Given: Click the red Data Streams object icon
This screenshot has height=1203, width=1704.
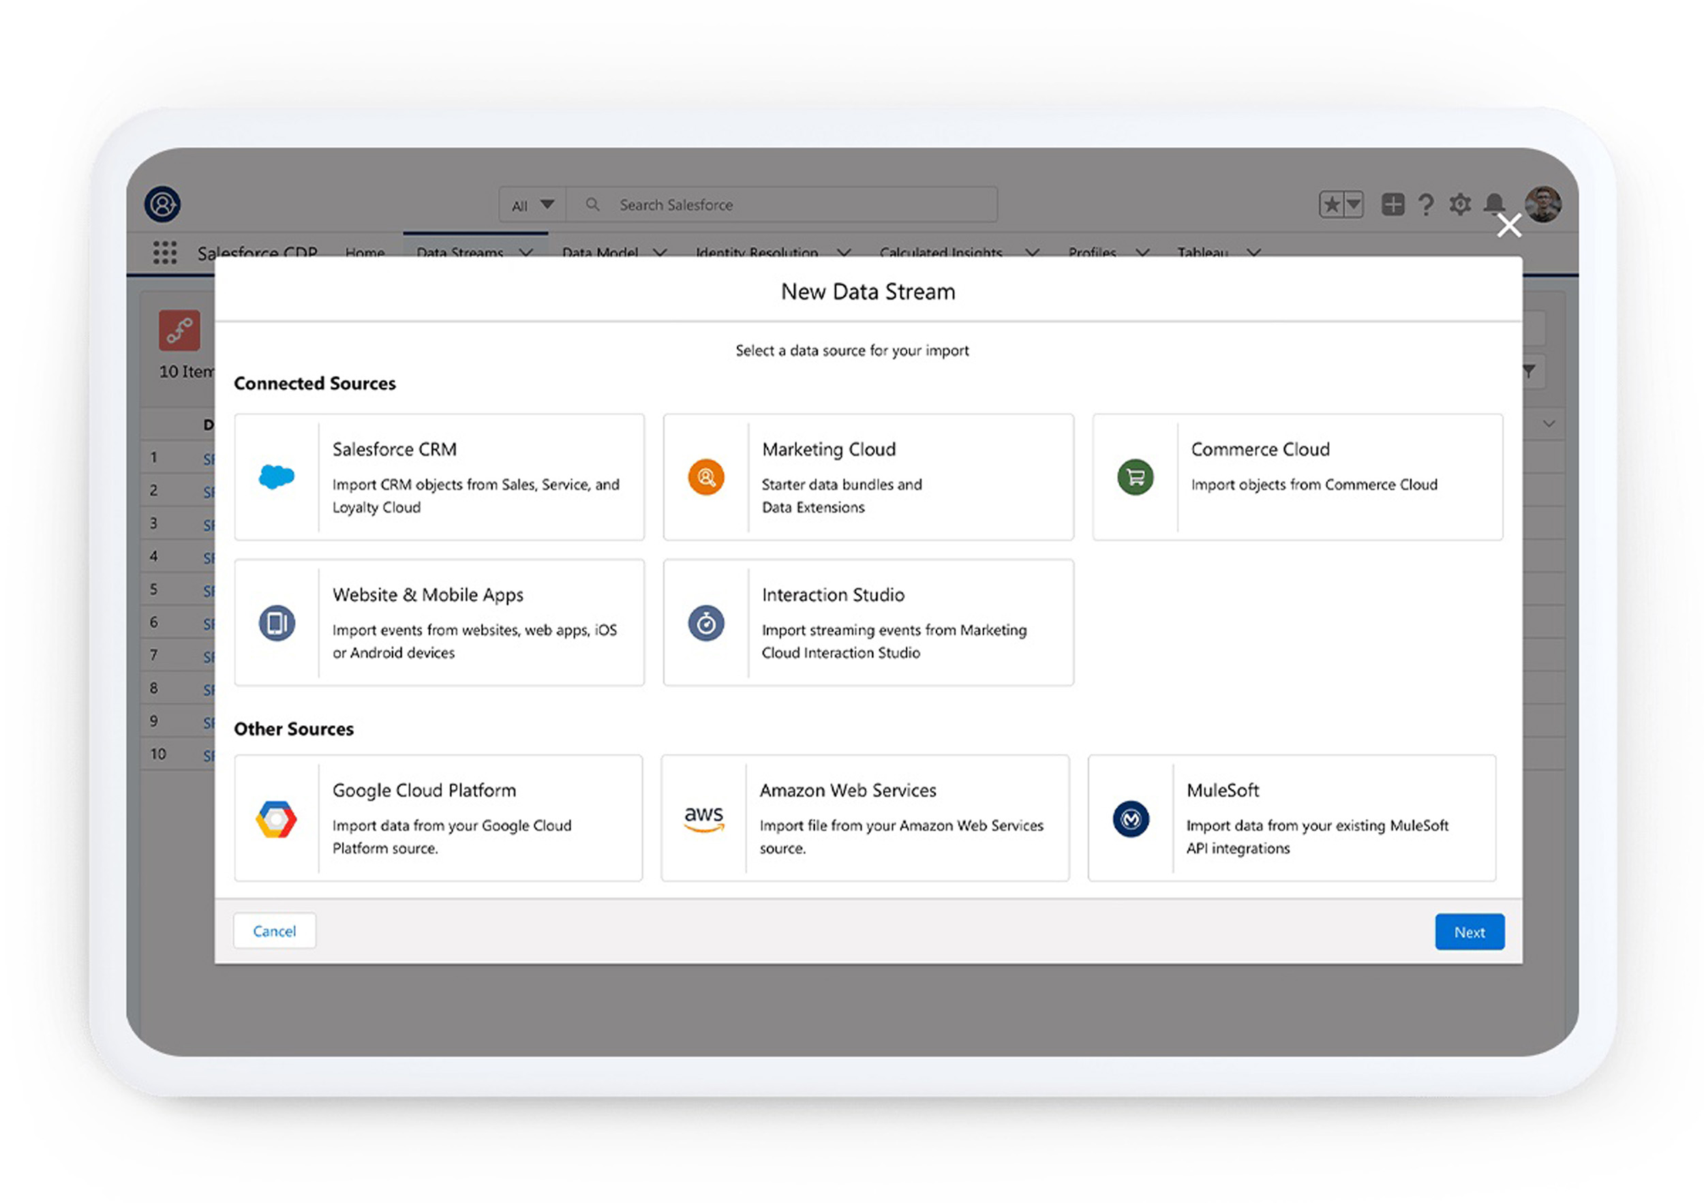Looking at the screenshot, I should 180,331.
